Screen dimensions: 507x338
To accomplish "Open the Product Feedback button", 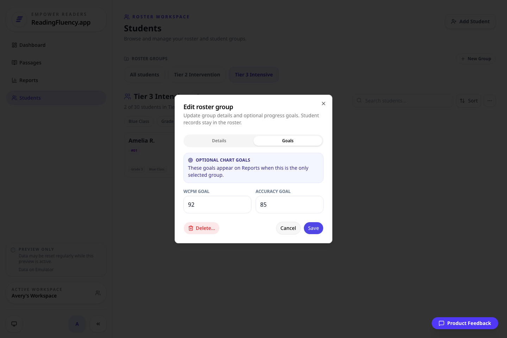I will pyautogui.click(x=465, y=323).
